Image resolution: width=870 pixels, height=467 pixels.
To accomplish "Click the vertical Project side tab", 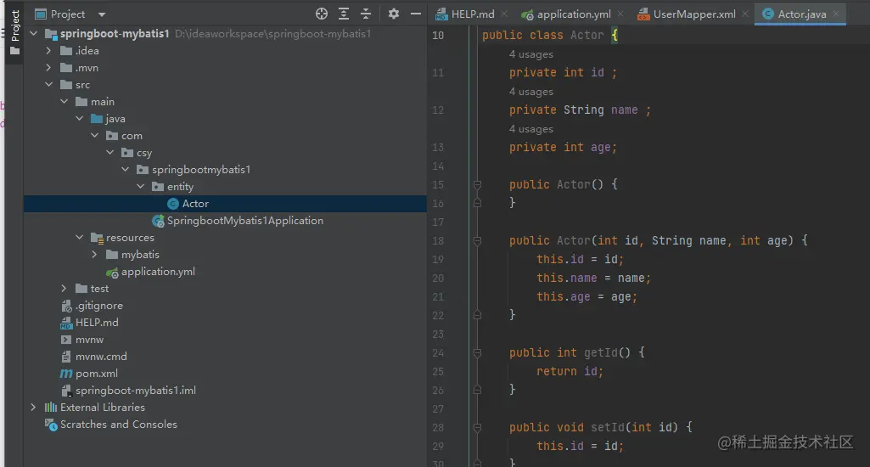I will click(x=15, y=32).
